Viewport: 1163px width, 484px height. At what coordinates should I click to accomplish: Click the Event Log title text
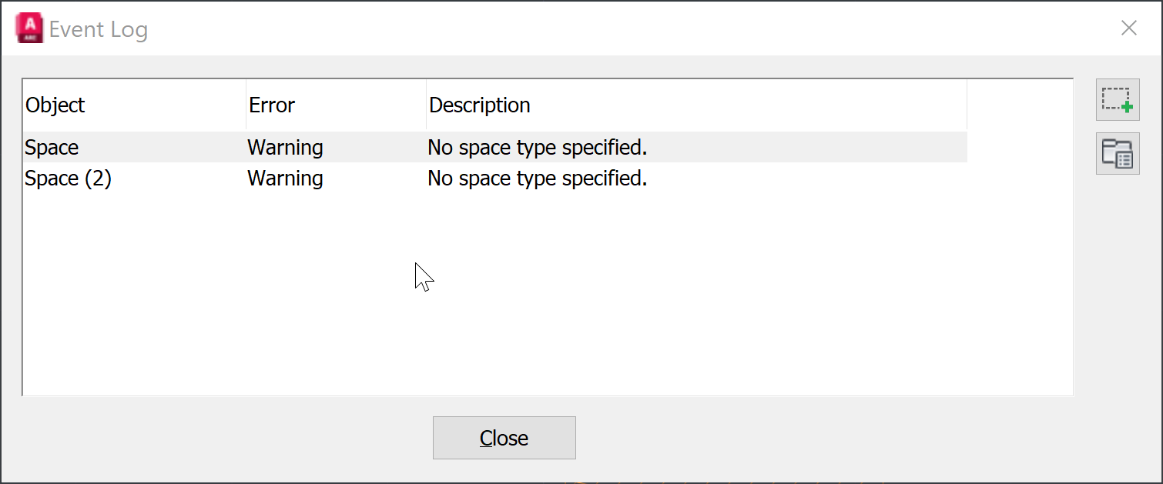pos(99,29)
